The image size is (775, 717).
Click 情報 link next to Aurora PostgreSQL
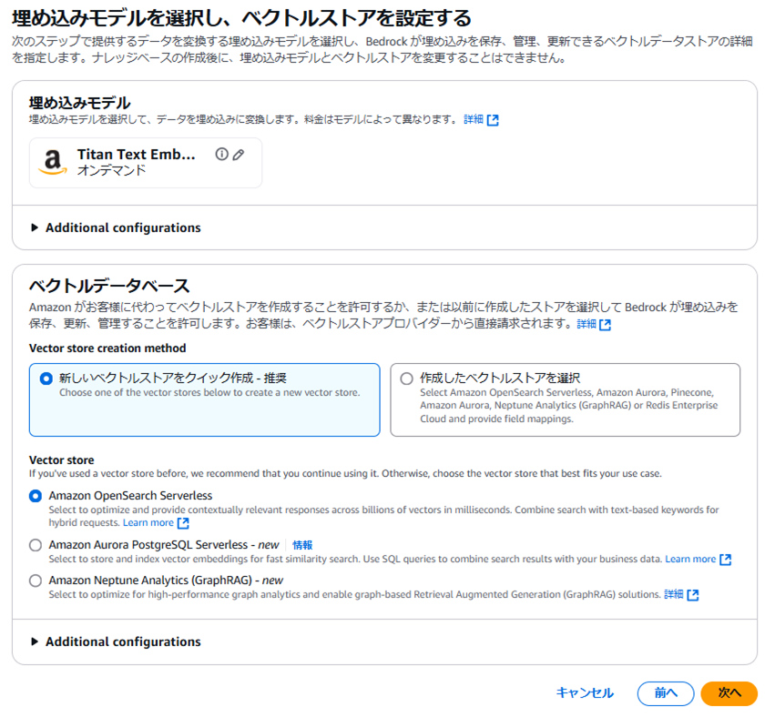coord(302,545)
